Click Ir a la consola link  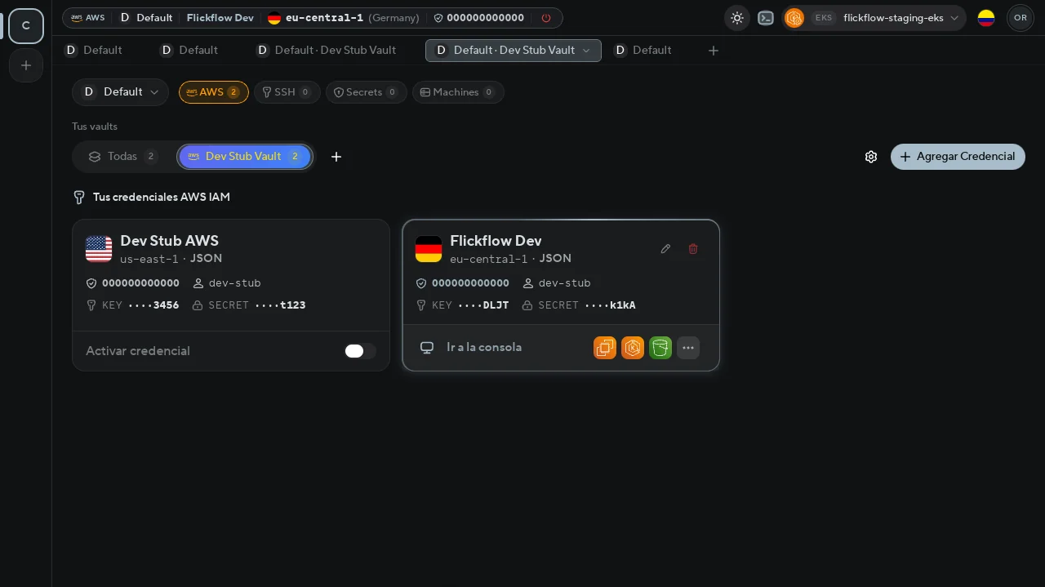point(484,348)
